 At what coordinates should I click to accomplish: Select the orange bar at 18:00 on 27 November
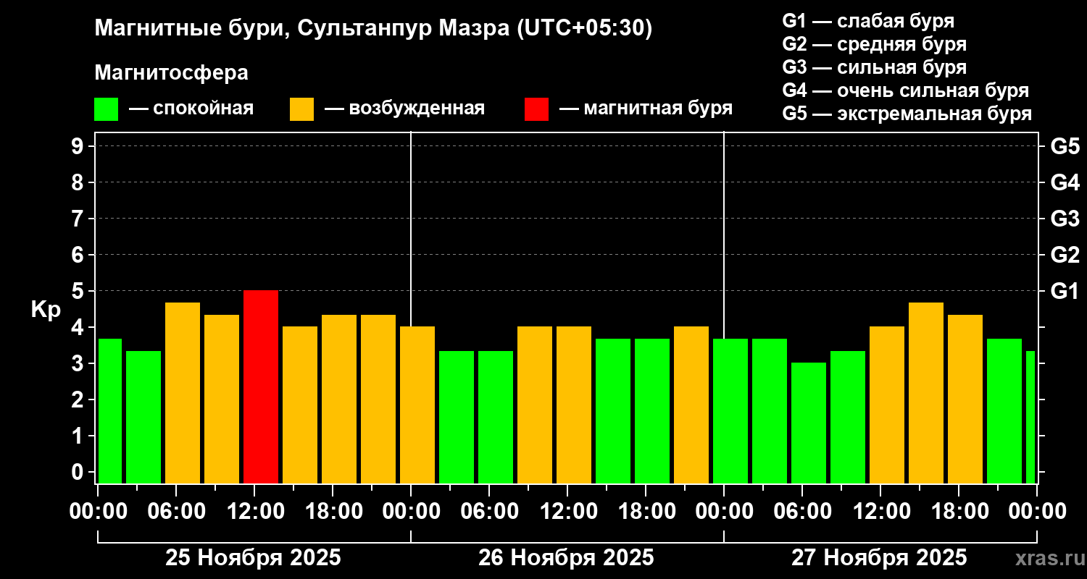coord(965,399)
